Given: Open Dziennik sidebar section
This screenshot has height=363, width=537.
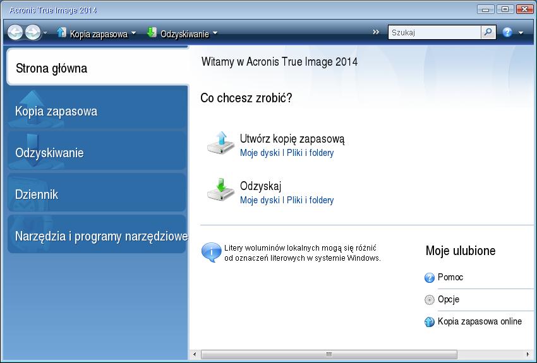Looking at the screenshot, I should point(97,194).
